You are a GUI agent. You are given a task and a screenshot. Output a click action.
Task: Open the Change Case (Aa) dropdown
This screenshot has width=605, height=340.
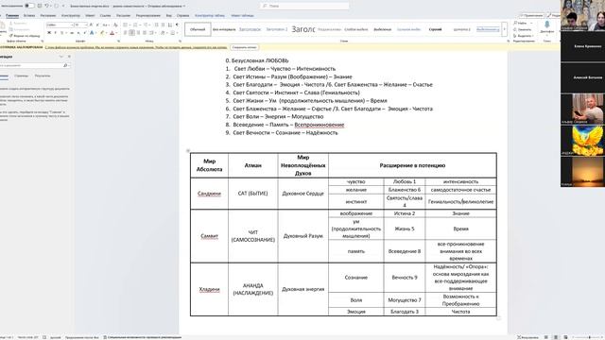(105, 25)
